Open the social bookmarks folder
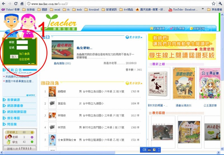Screen dimensions: 224x155 pos(55,10)
